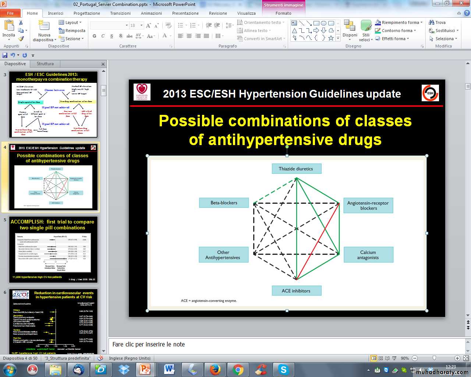Toggle text shadow formatting
This screenshot has height=377, width=471.
click(121, 36)
